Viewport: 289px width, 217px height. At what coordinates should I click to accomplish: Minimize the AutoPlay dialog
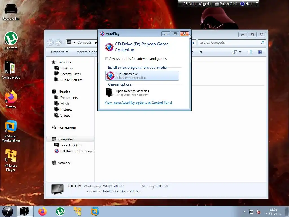pyautogui.click(x=166, y=34)
